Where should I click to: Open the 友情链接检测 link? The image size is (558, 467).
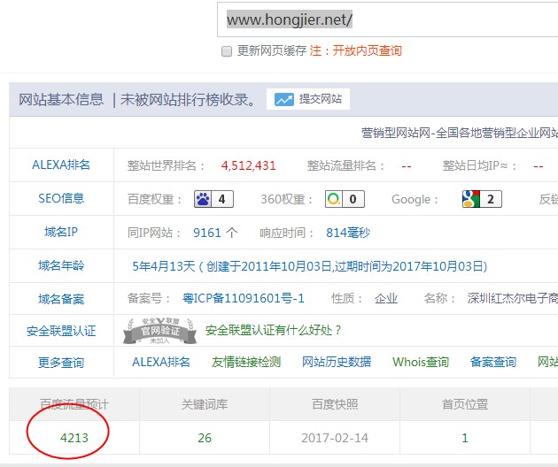246,362
